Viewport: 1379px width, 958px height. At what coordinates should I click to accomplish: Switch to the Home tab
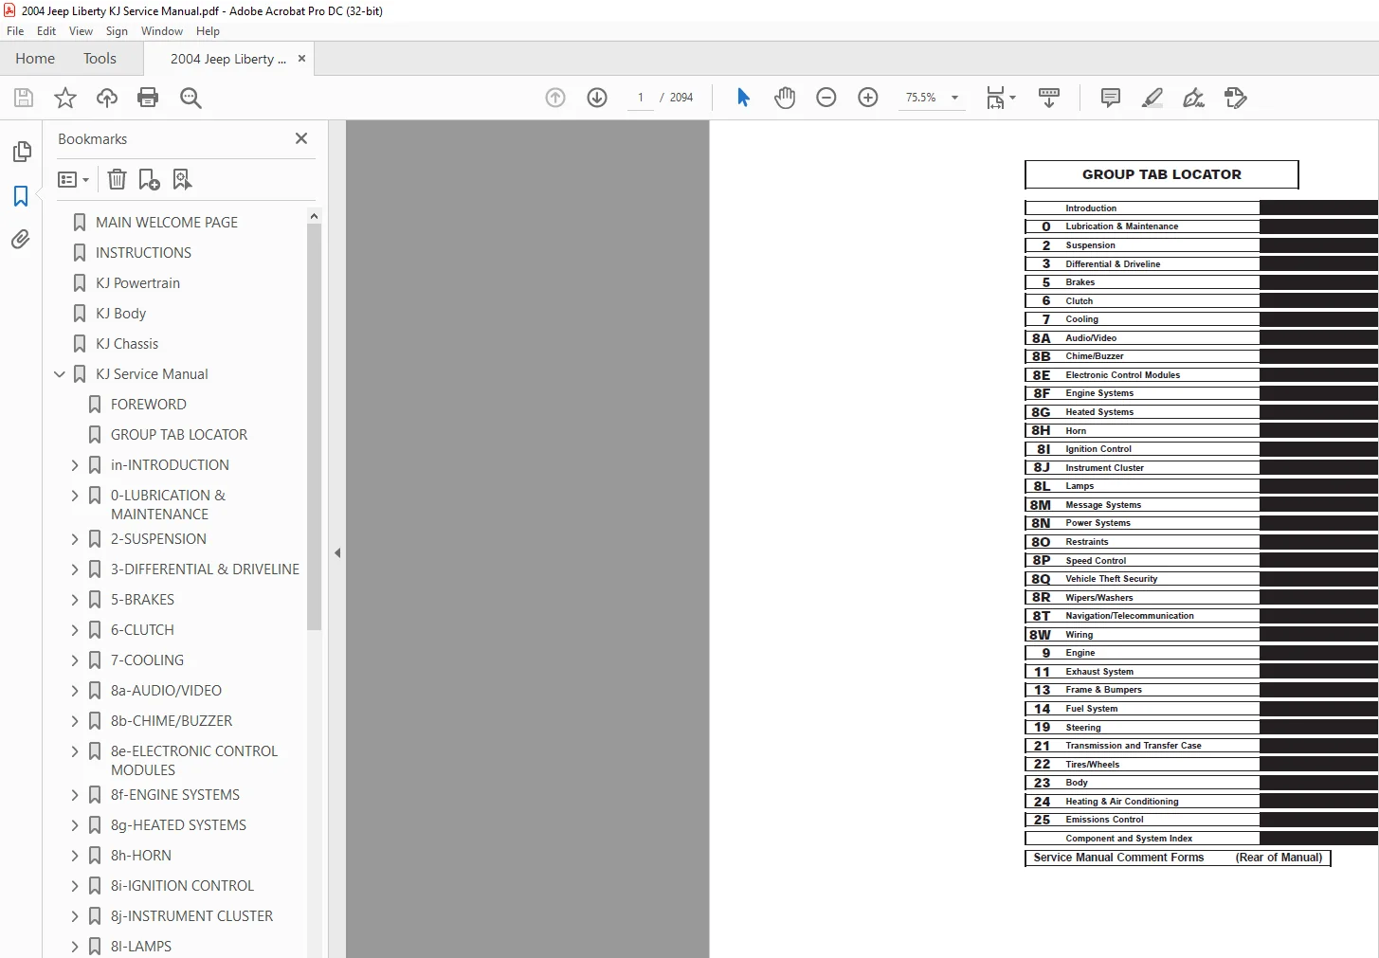pyautogui.click(x=35, y=59)
